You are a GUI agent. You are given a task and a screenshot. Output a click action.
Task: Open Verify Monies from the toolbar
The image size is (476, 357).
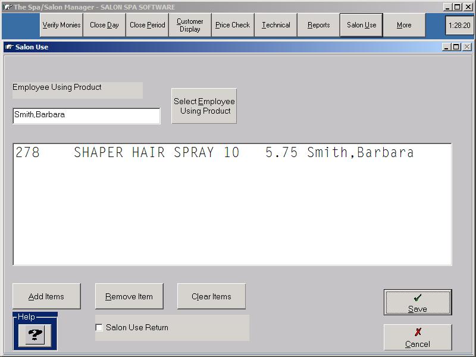tap(61, 26)
